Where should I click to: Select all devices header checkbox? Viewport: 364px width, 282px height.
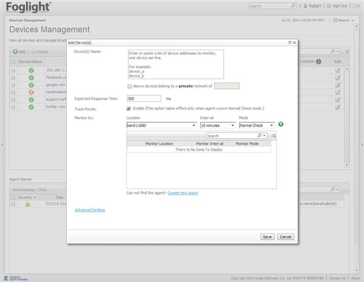13,61
